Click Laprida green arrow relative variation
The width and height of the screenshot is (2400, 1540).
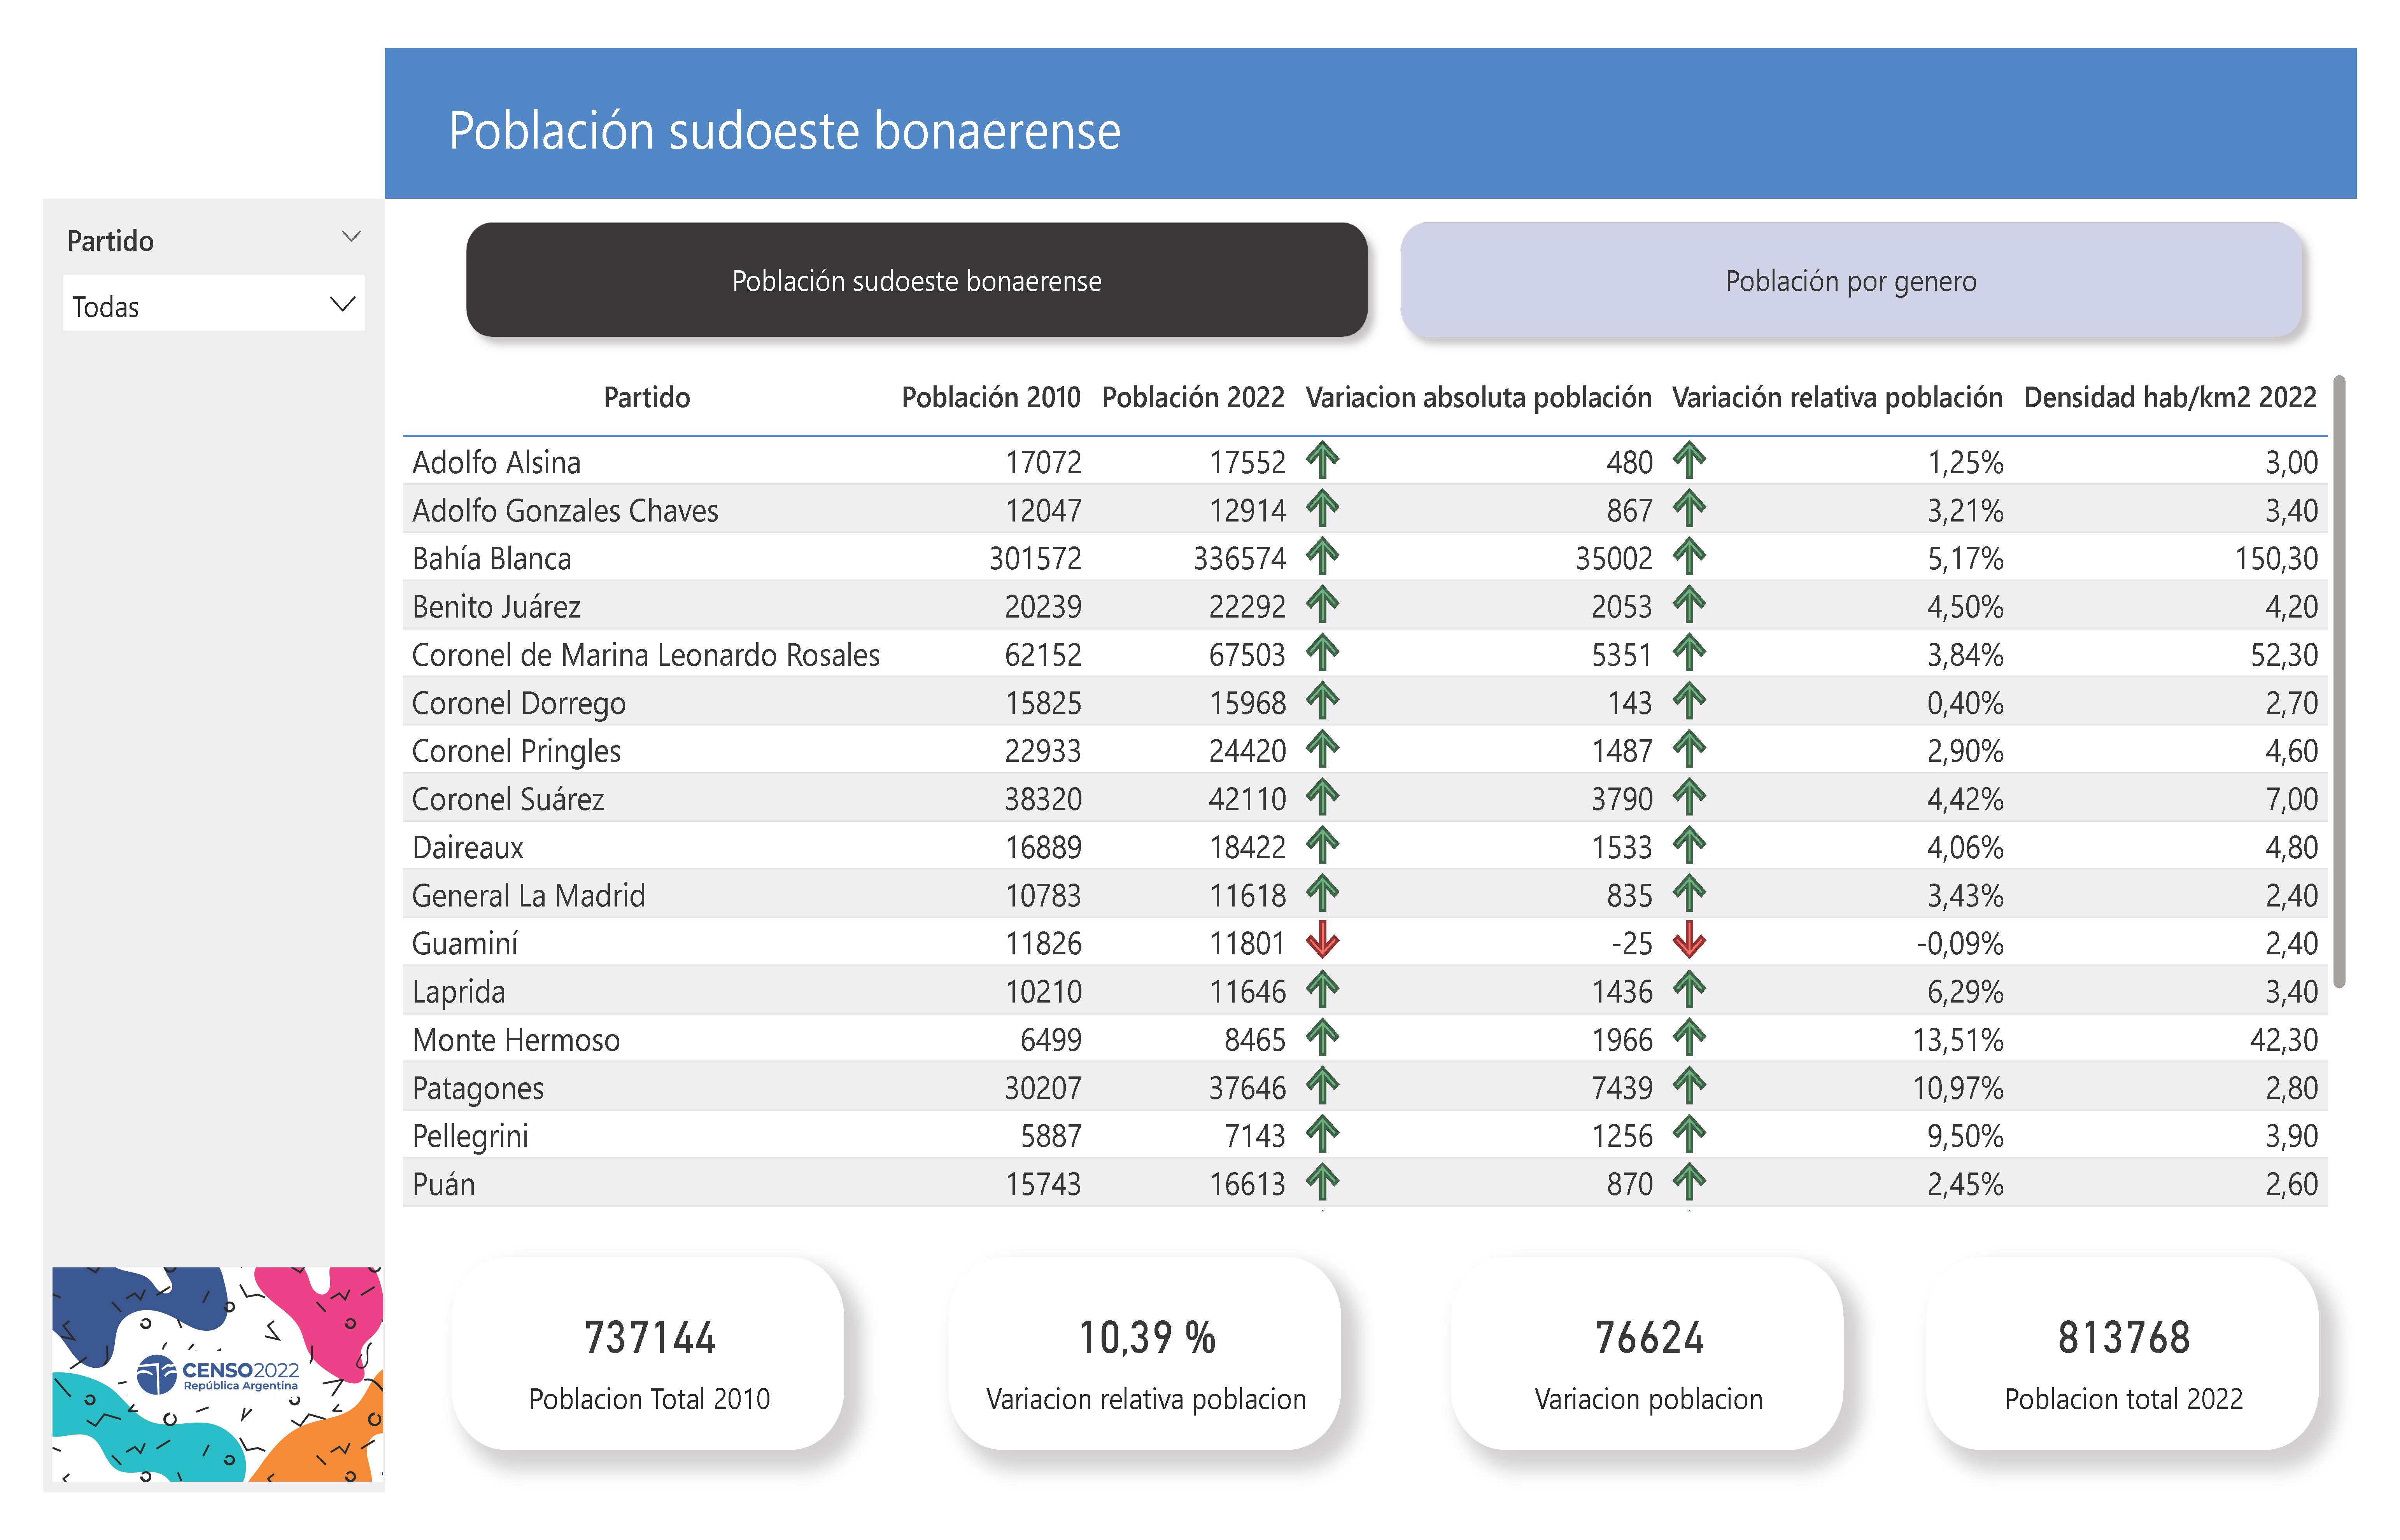coord(1689,989)
